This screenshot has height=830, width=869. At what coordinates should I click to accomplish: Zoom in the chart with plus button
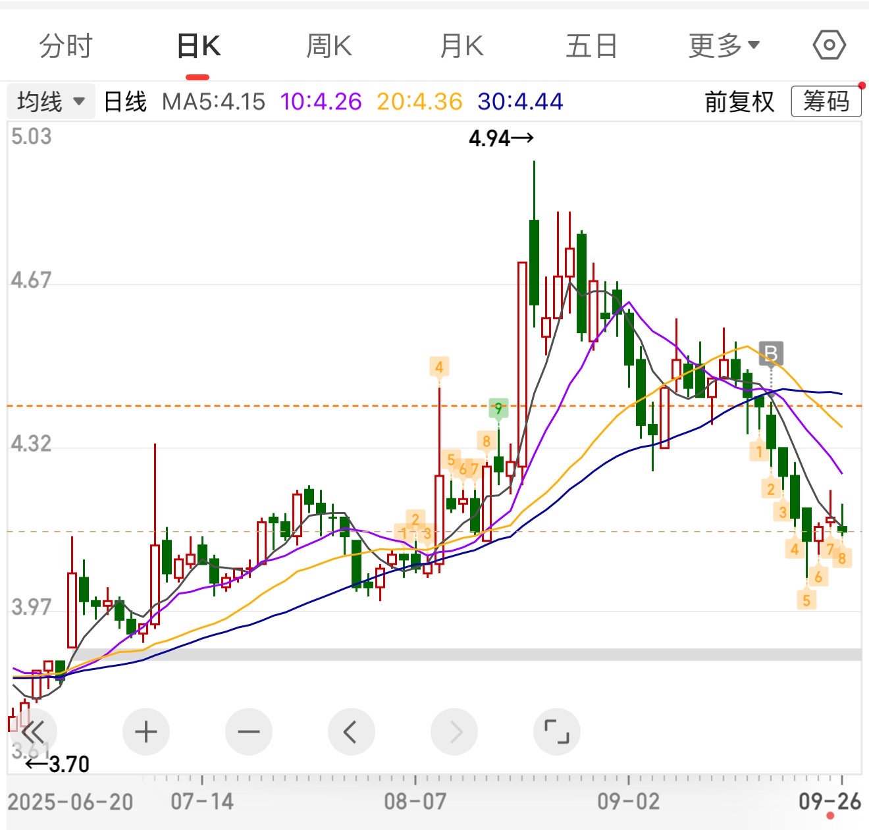pos(145,732)
